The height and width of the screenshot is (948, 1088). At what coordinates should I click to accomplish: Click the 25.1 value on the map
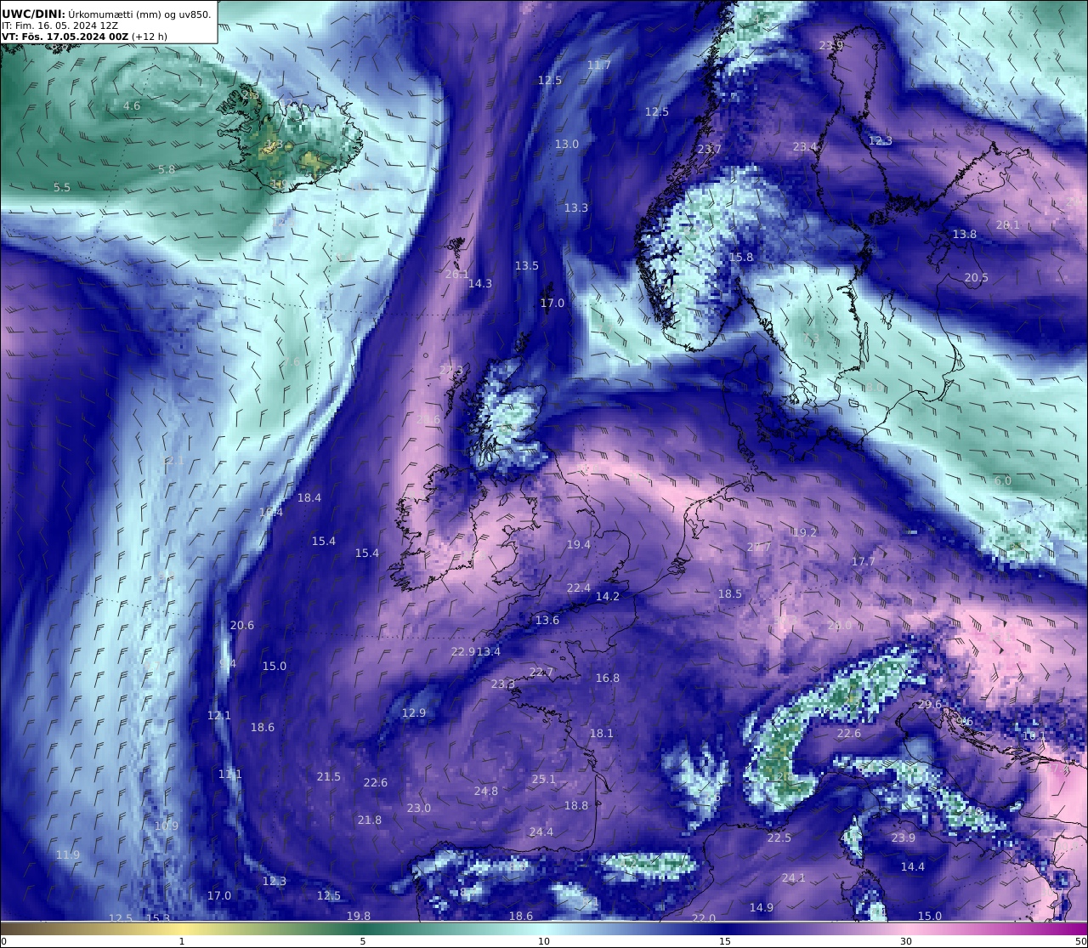544,780
